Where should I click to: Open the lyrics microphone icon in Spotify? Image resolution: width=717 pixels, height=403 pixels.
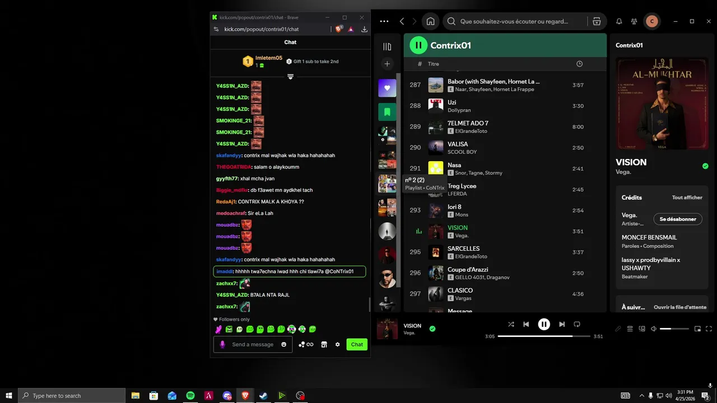click(x=618, y=329)
